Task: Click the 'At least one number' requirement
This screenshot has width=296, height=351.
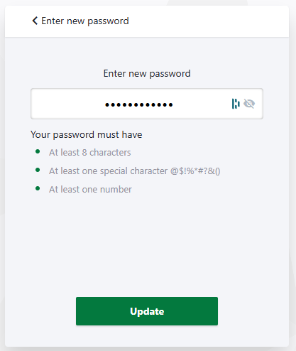Action: 90,190
